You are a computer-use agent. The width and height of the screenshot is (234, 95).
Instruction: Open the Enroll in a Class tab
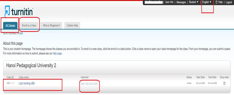point(29,25)
